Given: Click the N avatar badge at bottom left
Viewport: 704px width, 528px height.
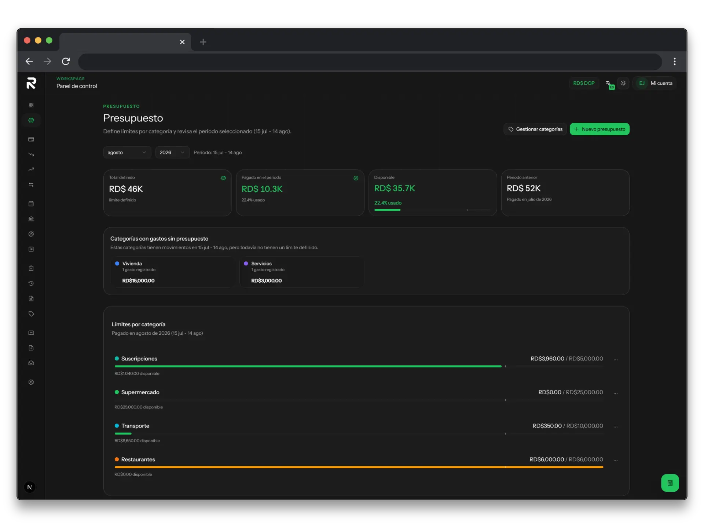Looking at the screenshot, I should coord(30,487).
